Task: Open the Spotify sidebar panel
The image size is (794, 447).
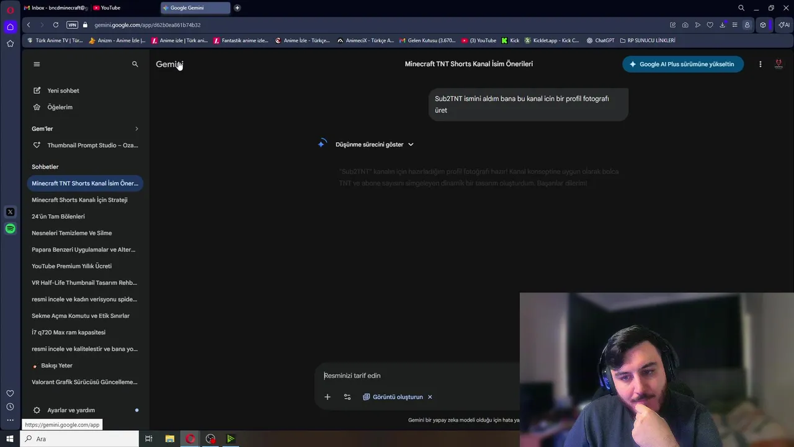Action: click(10, 229)
